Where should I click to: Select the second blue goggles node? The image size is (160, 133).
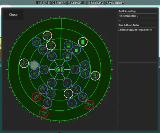(51, 94)
